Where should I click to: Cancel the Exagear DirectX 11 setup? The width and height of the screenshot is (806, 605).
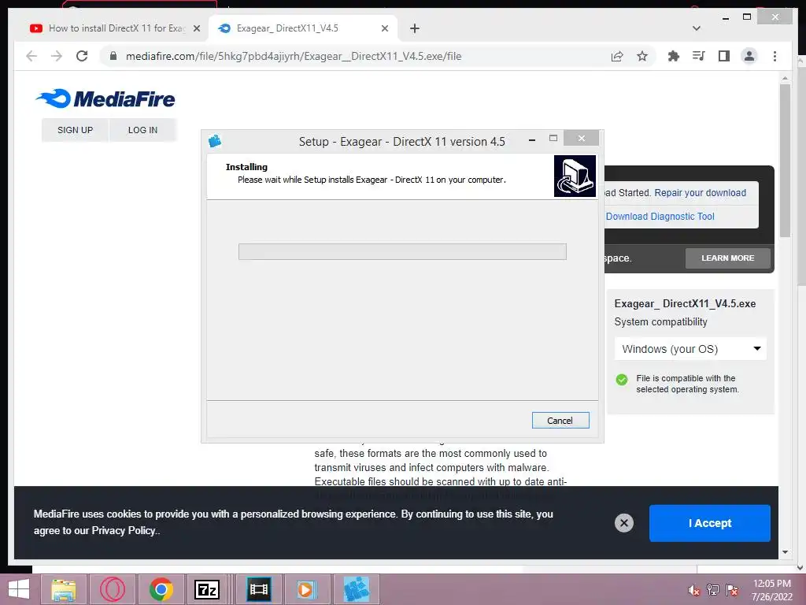pos(560,421)
